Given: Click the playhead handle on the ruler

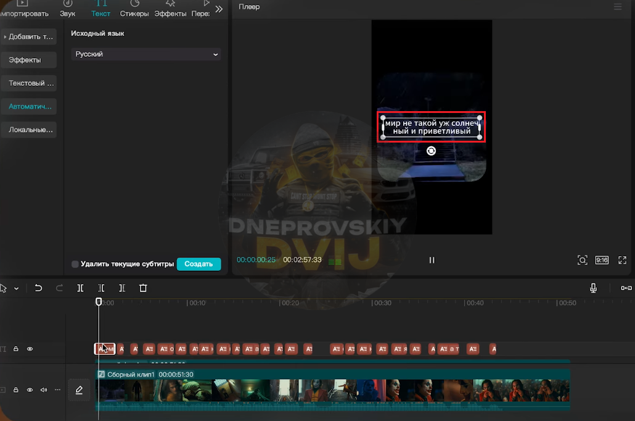Looking at the screenshot, I should point(99,301).
